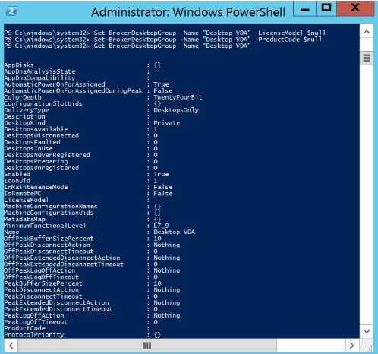This screenshot has height=354, width=378.
Task: Click the horizontal scrollbar right arrow
Action: coord(352,346)
